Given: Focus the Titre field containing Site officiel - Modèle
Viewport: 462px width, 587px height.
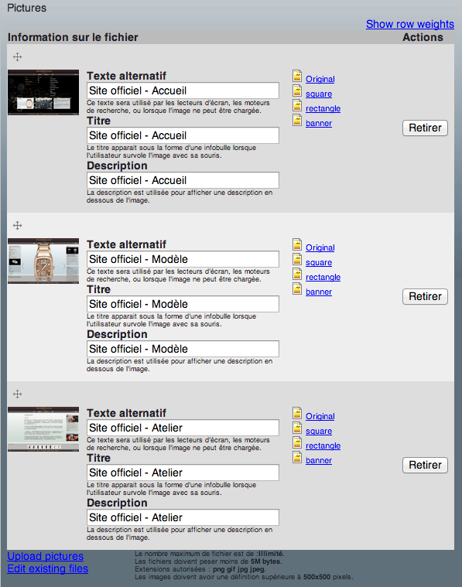Looking at the screenshot, I should (183, 304).
